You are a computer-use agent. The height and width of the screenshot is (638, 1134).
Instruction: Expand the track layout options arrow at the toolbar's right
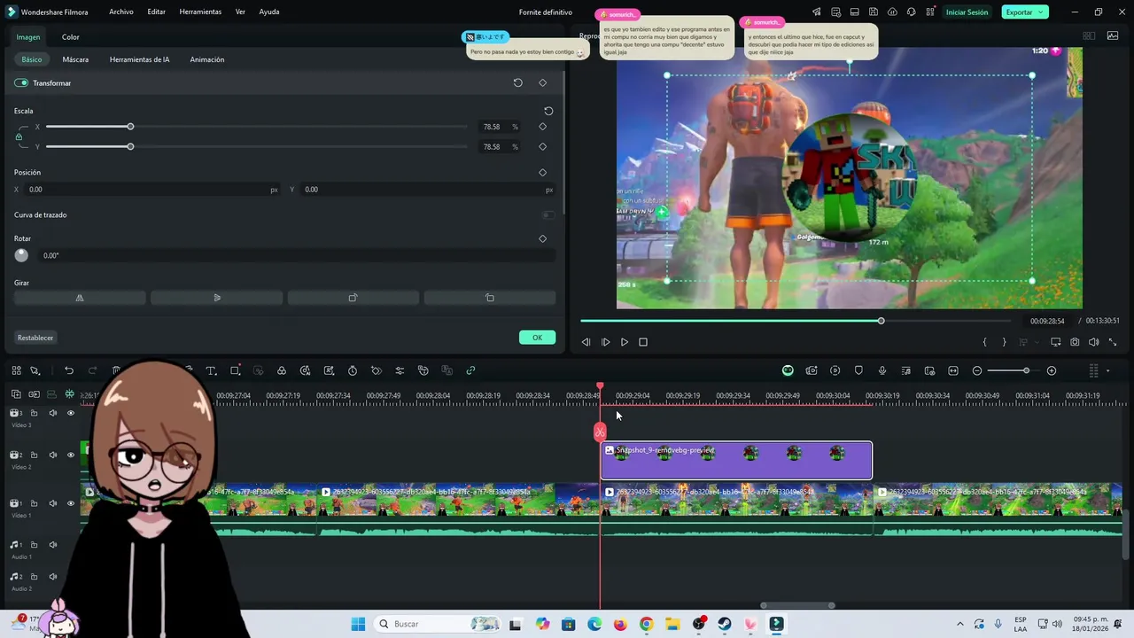pos(1107,370)
